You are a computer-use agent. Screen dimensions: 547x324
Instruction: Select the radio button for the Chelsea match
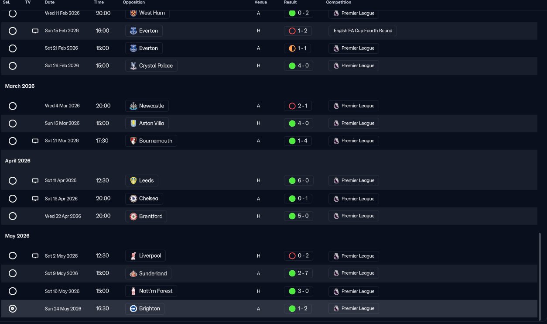tap(13, 199)
